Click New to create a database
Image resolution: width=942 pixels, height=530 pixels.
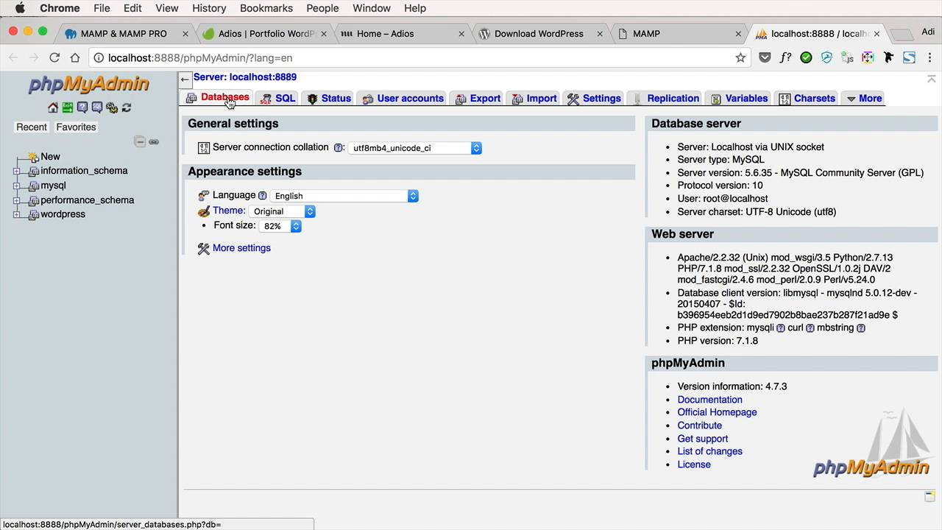click(x=50, y=157)
